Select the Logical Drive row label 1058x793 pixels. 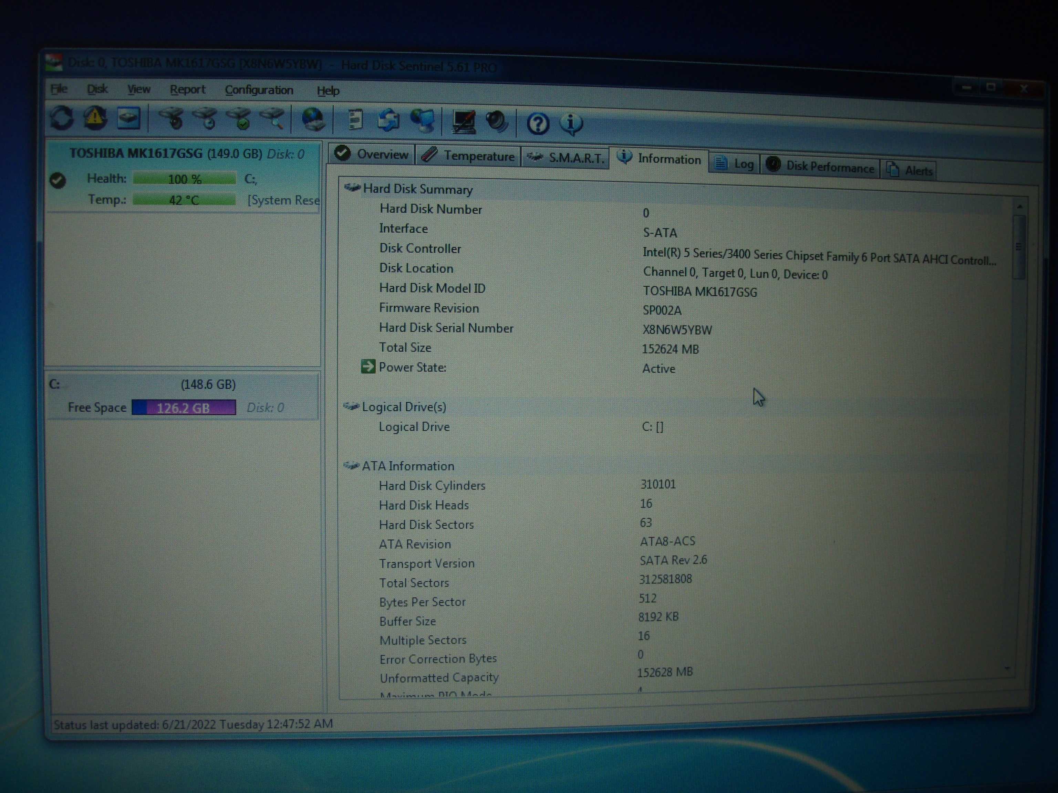coord(414,427)
